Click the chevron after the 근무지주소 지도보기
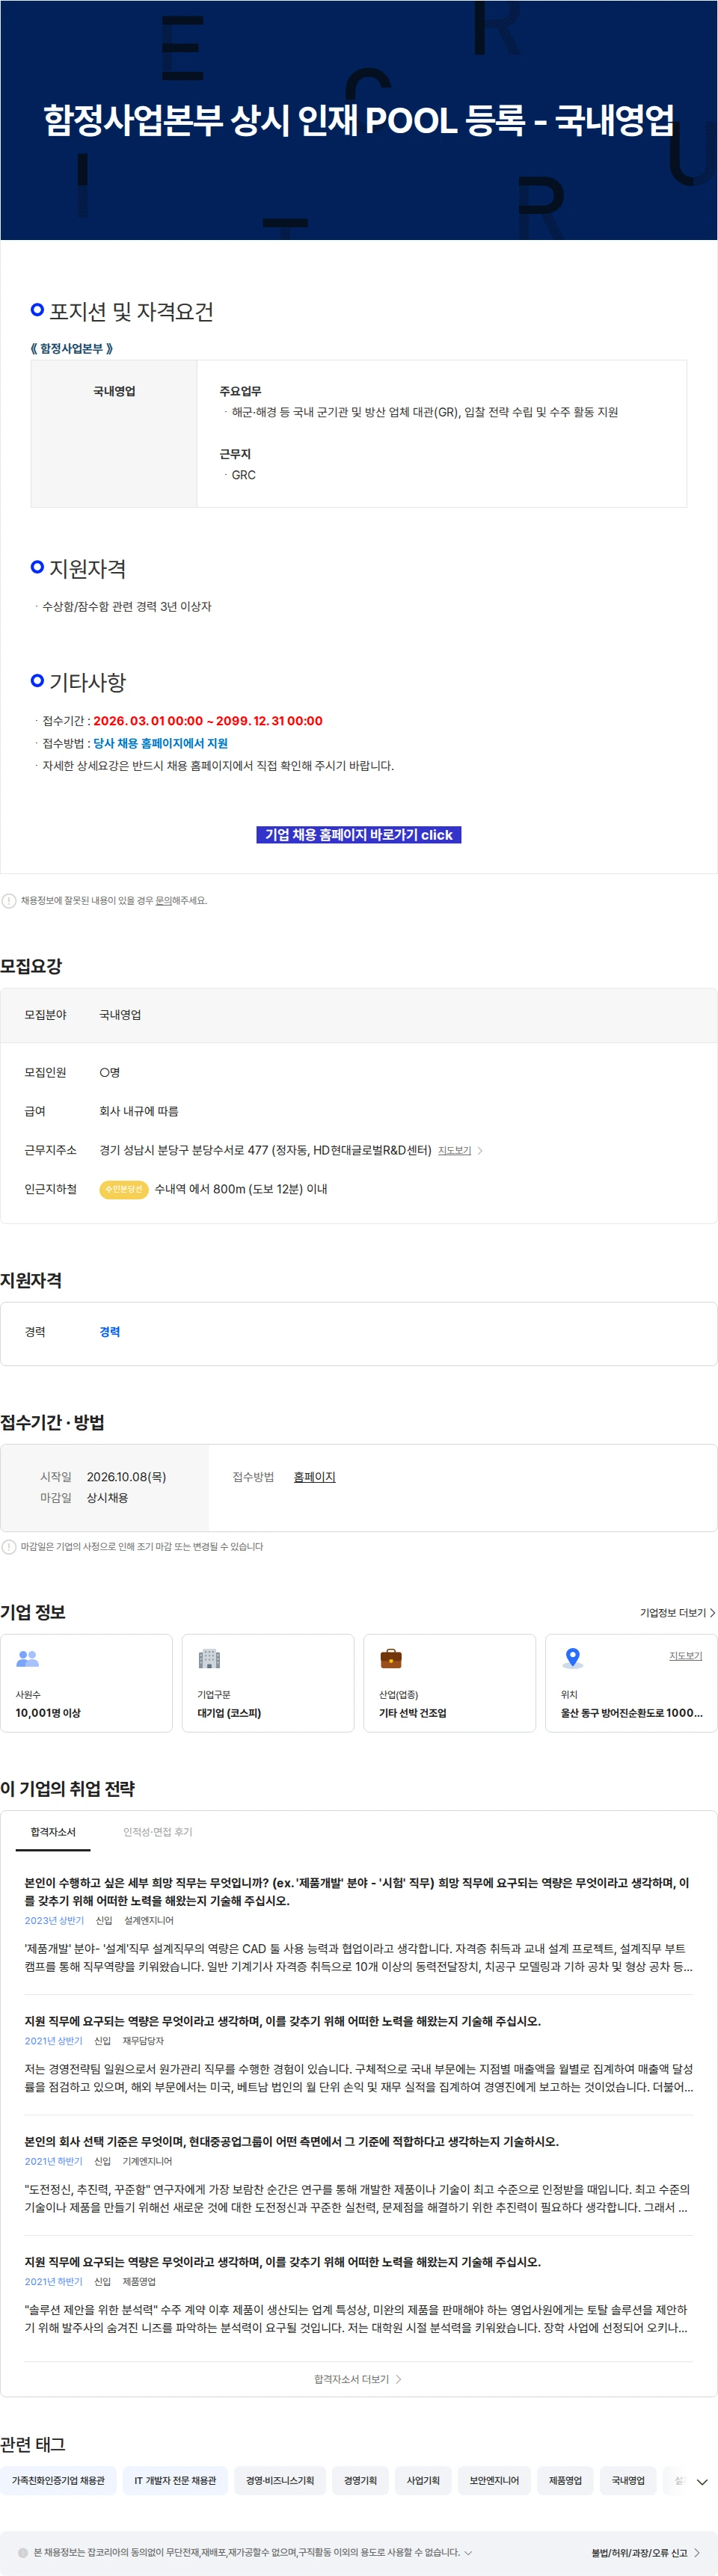The width and height of the screenshot is (718, 2576). (480, 1150)
